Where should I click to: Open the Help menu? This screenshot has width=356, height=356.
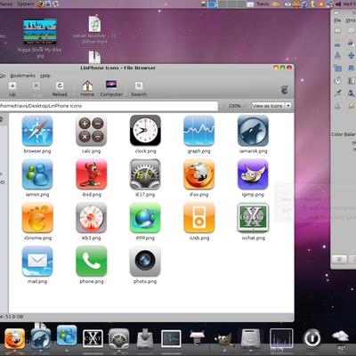pos(45,76)
